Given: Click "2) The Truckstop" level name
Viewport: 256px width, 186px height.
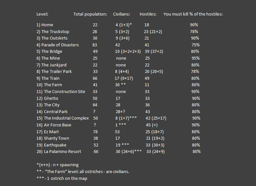Looking at the screenshot, I should [53, 32].
